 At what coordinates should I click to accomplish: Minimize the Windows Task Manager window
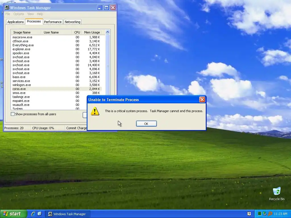point(100,8)
